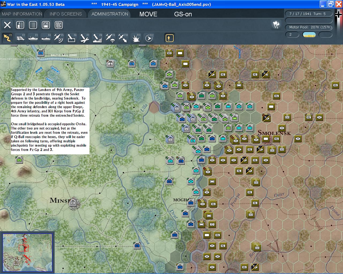The height and width of the screenshot is (274, 343).
Task: Click the F11 explosion battle sites icon
Action: [136, 38]
